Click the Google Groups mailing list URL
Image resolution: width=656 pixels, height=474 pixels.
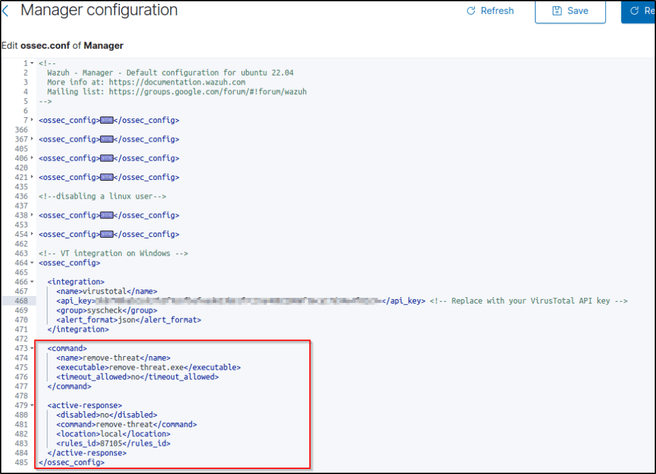208,92
